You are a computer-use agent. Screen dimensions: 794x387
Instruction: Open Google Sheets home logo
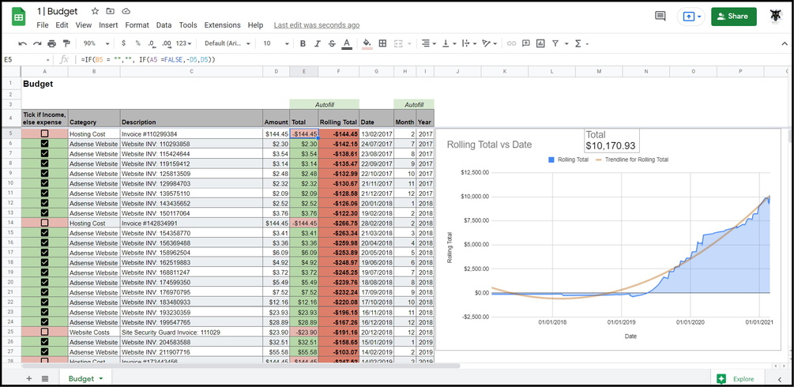pyautogui.click(x=19, y=17)
